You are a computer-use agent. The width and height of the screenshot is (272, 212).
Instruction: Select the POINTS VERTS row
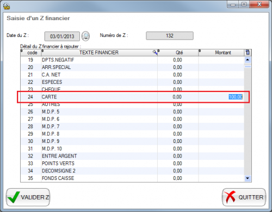click(x=132, y=164)
